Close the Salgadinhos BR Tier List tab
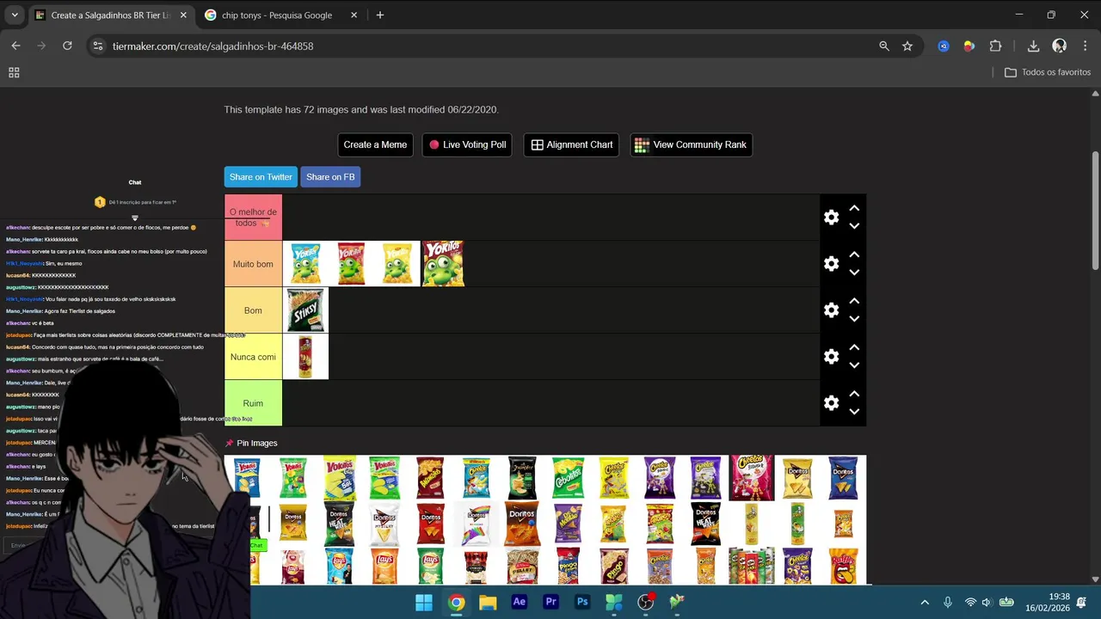This screenshot has width=1101, height=619. (182, 15)
